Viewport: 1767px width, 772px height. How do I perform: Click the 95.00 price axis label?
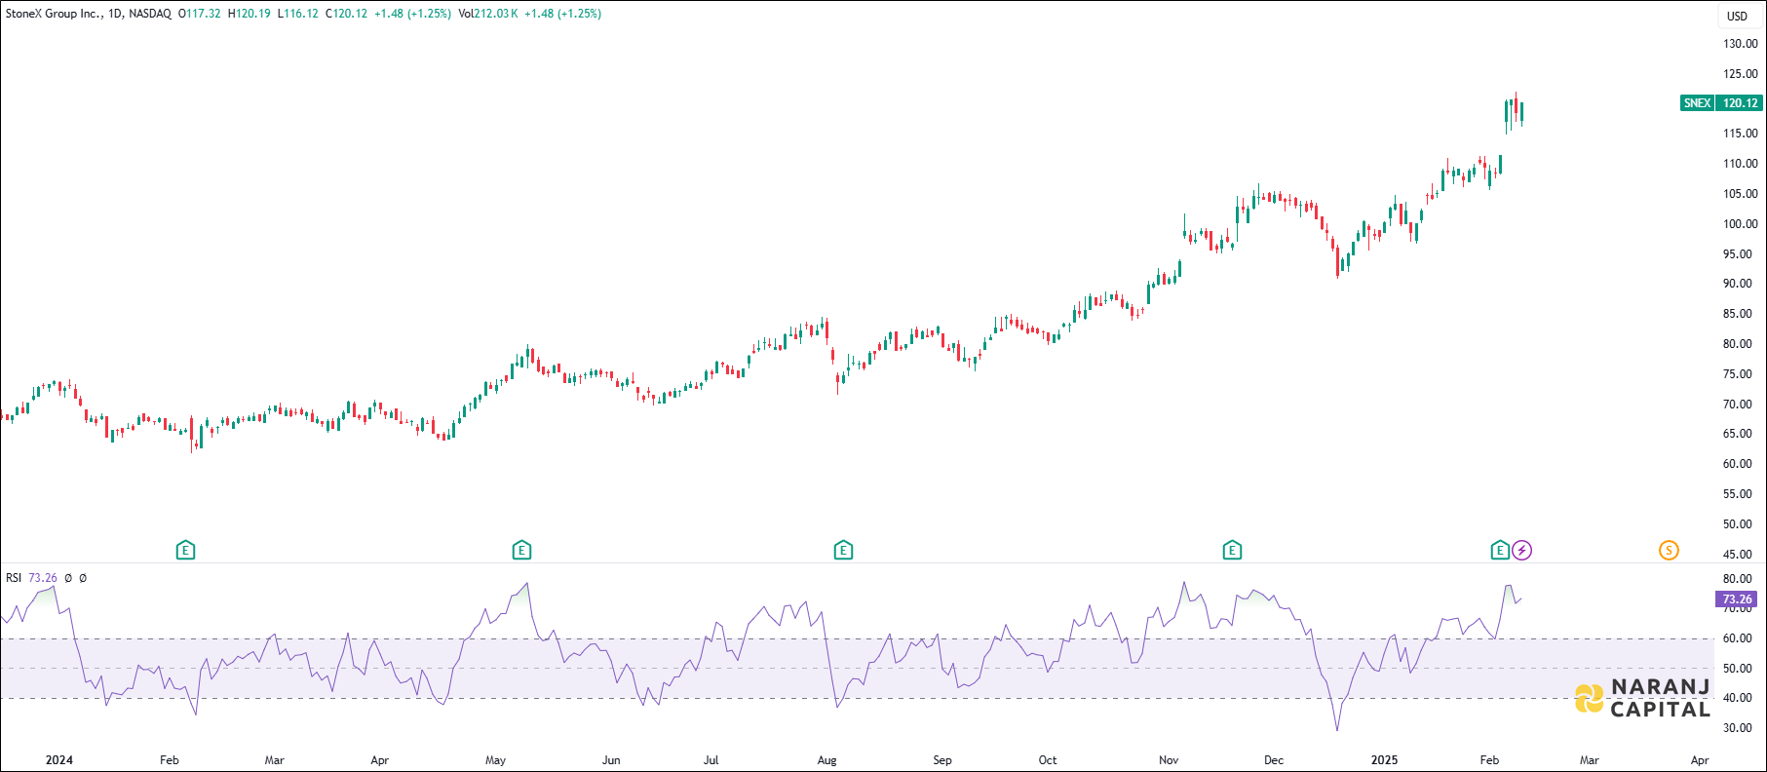pos(1738,254)
